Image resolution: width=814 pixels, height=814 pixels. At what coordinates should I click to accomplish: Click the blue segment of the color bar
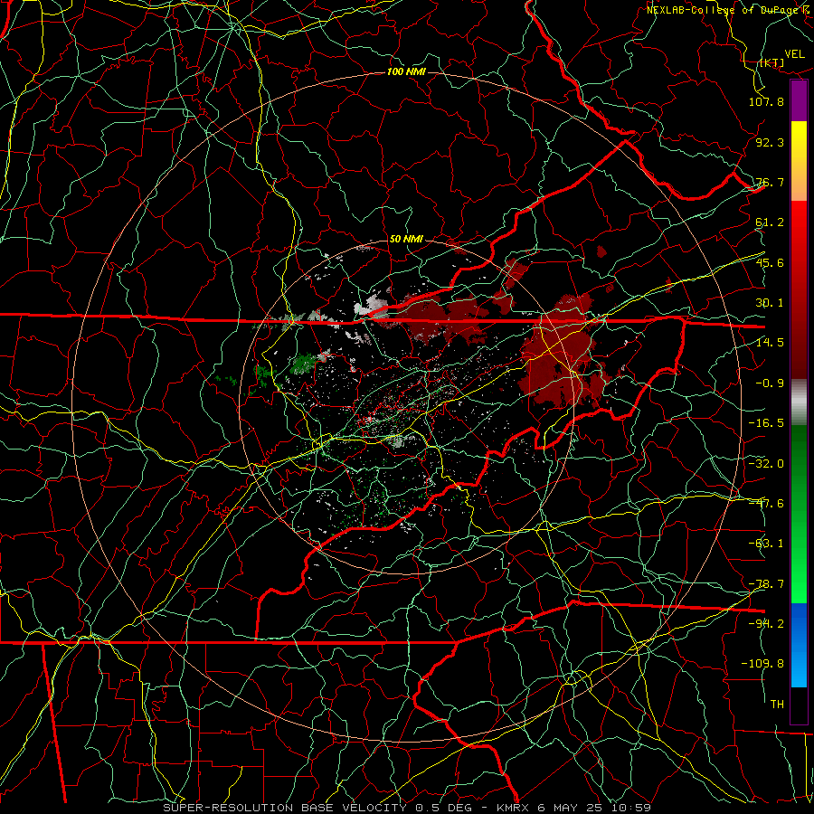799,645
